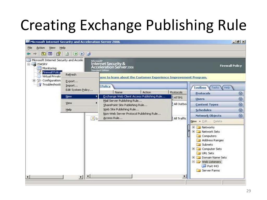This screenshot has width=267, height=200.
Task: Select SharePoint Site Publishing Rule...
Action: coord(135,105)
